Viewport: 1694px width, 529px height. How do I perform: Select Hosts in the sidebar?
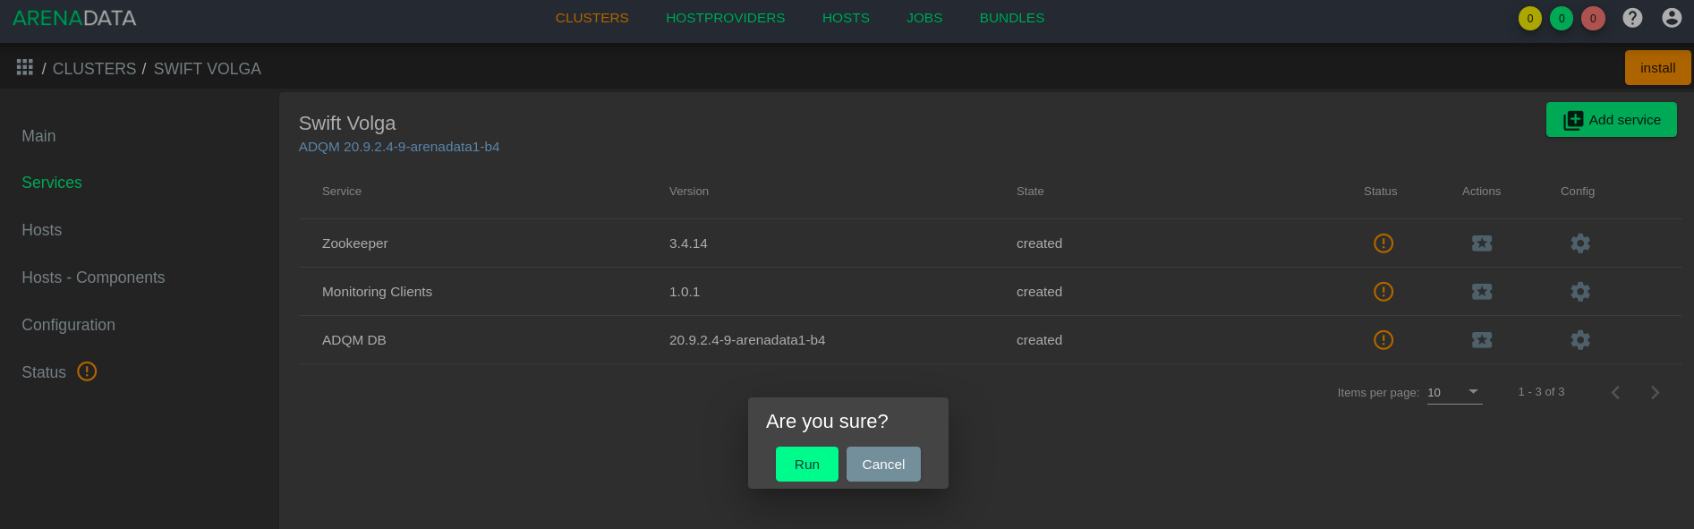pos(42,230)
